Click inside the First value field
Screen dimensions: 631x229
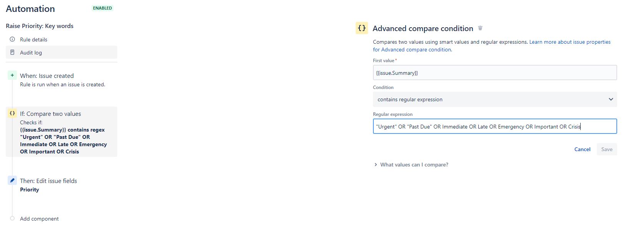point(494,72)
